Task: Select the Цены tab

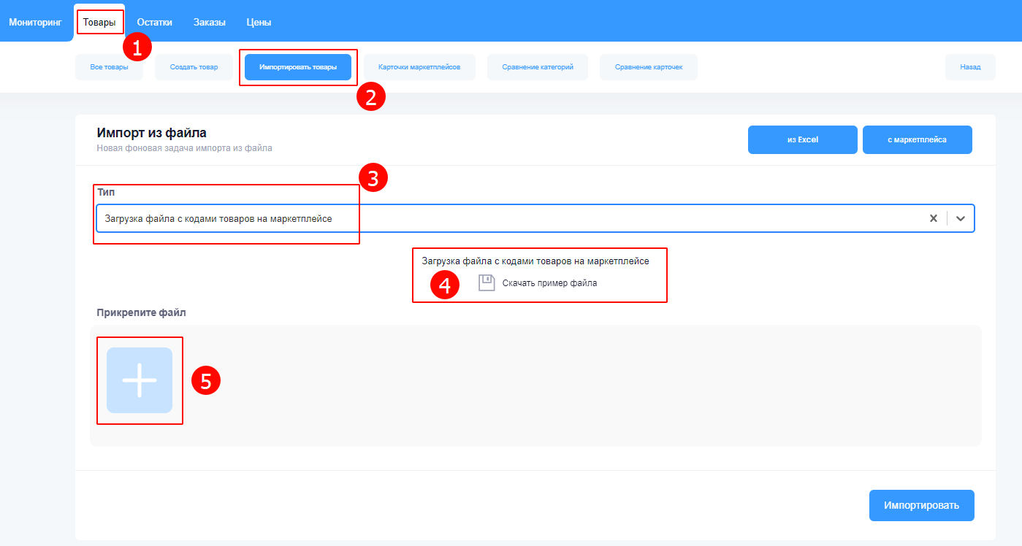Action: pos(259,22)
